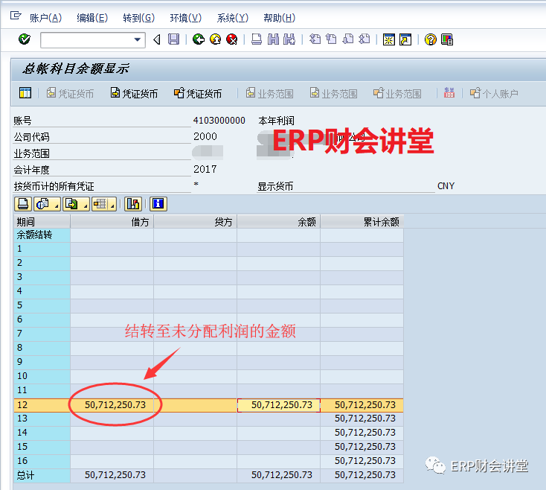Screen dimensions: 546x490
Task: Open the 帮助(H) menu
Action: (279, 18)
